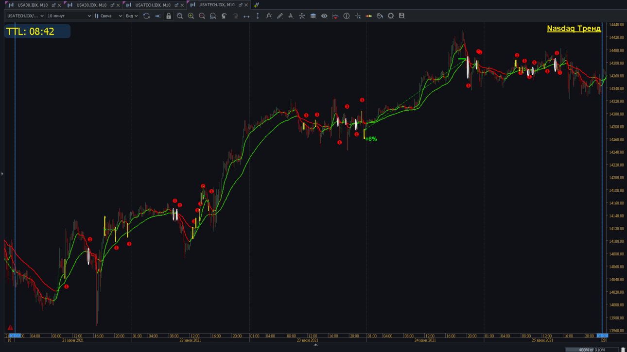Image resolution: width=627 pixels, height=352 pixels.
Task: Click the chart line with red marker icon
Action: (x=335, y=16)
